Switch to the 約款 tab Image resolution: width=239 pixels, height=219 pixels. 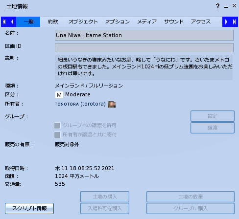click(x=53, y=22)
